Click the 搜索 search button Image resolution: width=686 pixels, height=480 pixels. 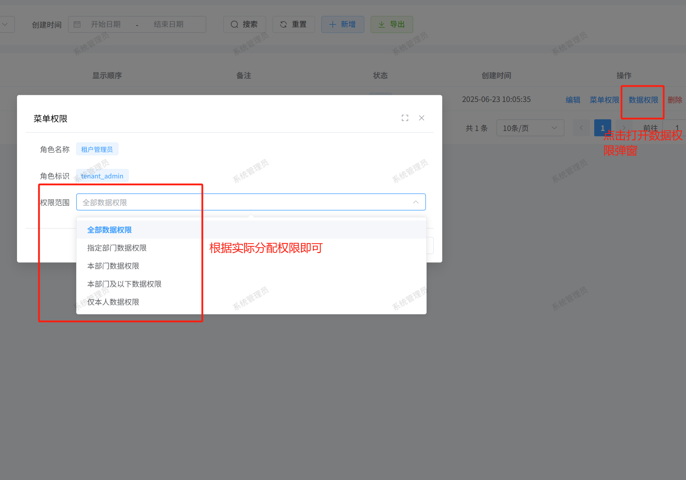point(244,24)
